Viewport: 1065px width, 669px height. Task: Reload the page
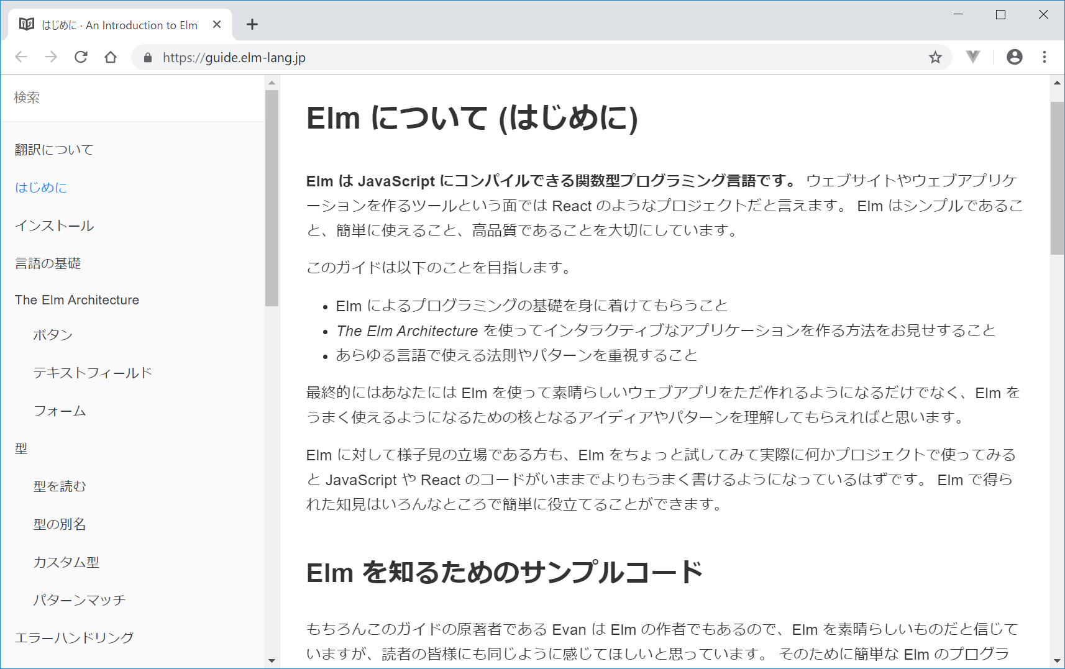pos(81,57)
